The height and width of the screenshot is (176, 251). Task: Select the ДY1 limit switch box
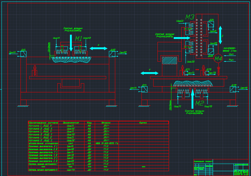(145, 89)
